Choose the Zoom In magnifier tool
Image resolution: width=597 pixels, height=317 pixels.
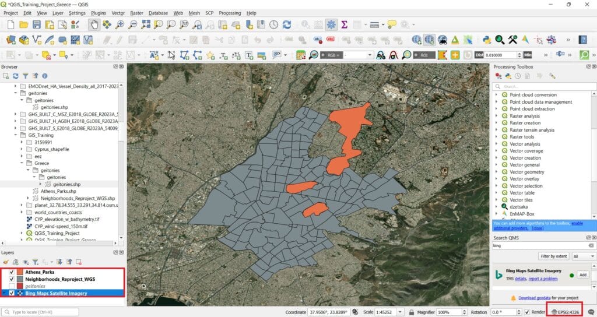click(120, 24)
